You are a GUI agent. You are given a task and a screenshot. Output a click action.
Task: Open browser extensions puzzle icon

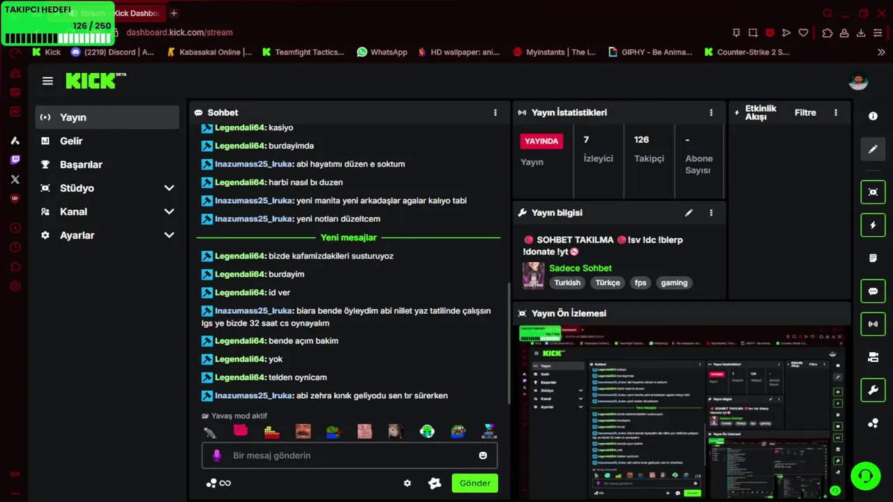(x=827, y=33)
